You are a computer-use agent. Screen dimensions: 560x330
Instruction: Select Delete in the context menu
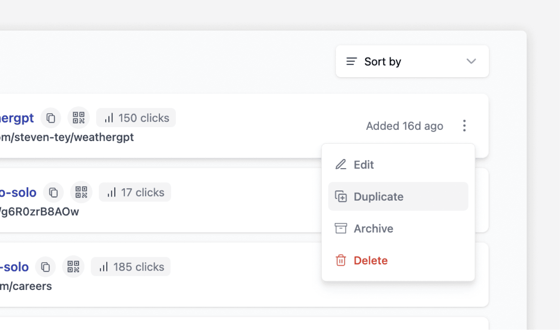click(x=398, y=261)
